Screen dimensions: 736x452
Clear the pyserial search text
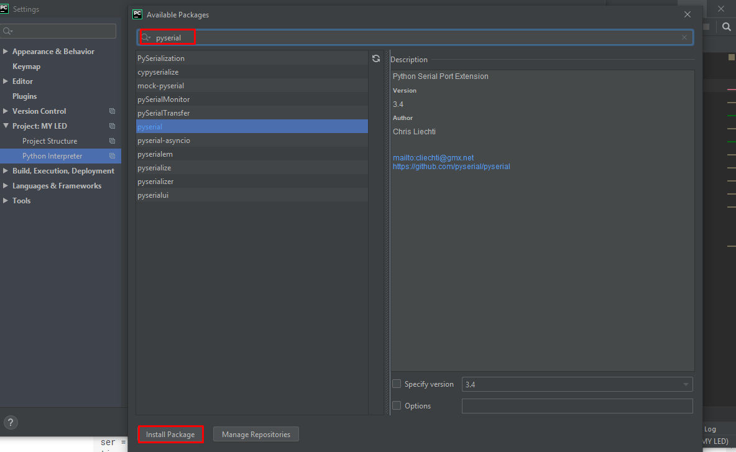(x=684, y=37)
